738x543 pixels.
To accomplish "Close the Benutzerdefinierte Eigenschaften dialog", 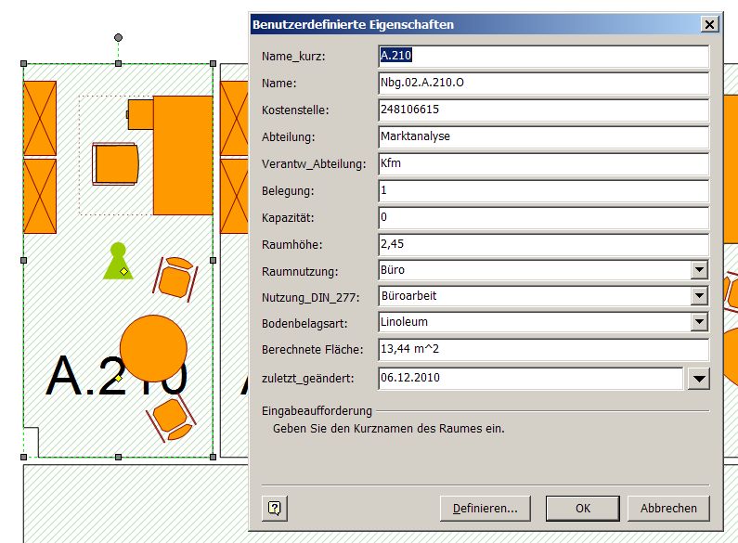I will (709, 25).
